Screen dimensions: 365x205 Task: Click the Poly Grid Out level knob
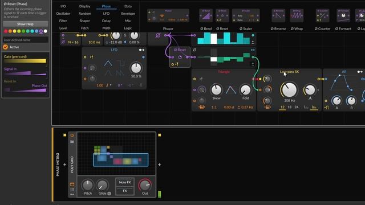coord(145,185)
